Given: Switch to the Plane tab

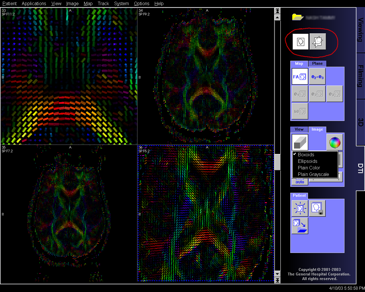Looking at the screenshot, I should (x=317, y=64).
